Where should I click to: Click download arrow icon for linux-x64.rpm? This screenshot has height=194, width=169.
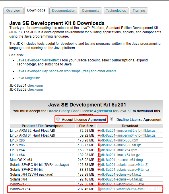point(99,150)
